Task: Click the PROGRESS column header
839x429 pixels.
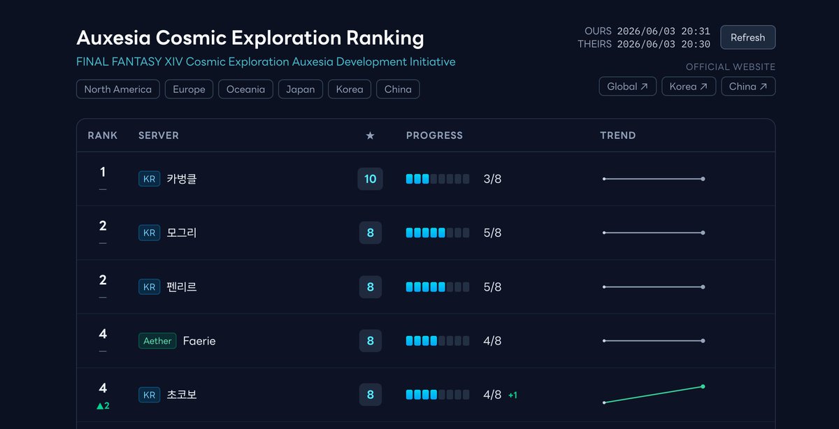Action: click(x=434, y=136)
